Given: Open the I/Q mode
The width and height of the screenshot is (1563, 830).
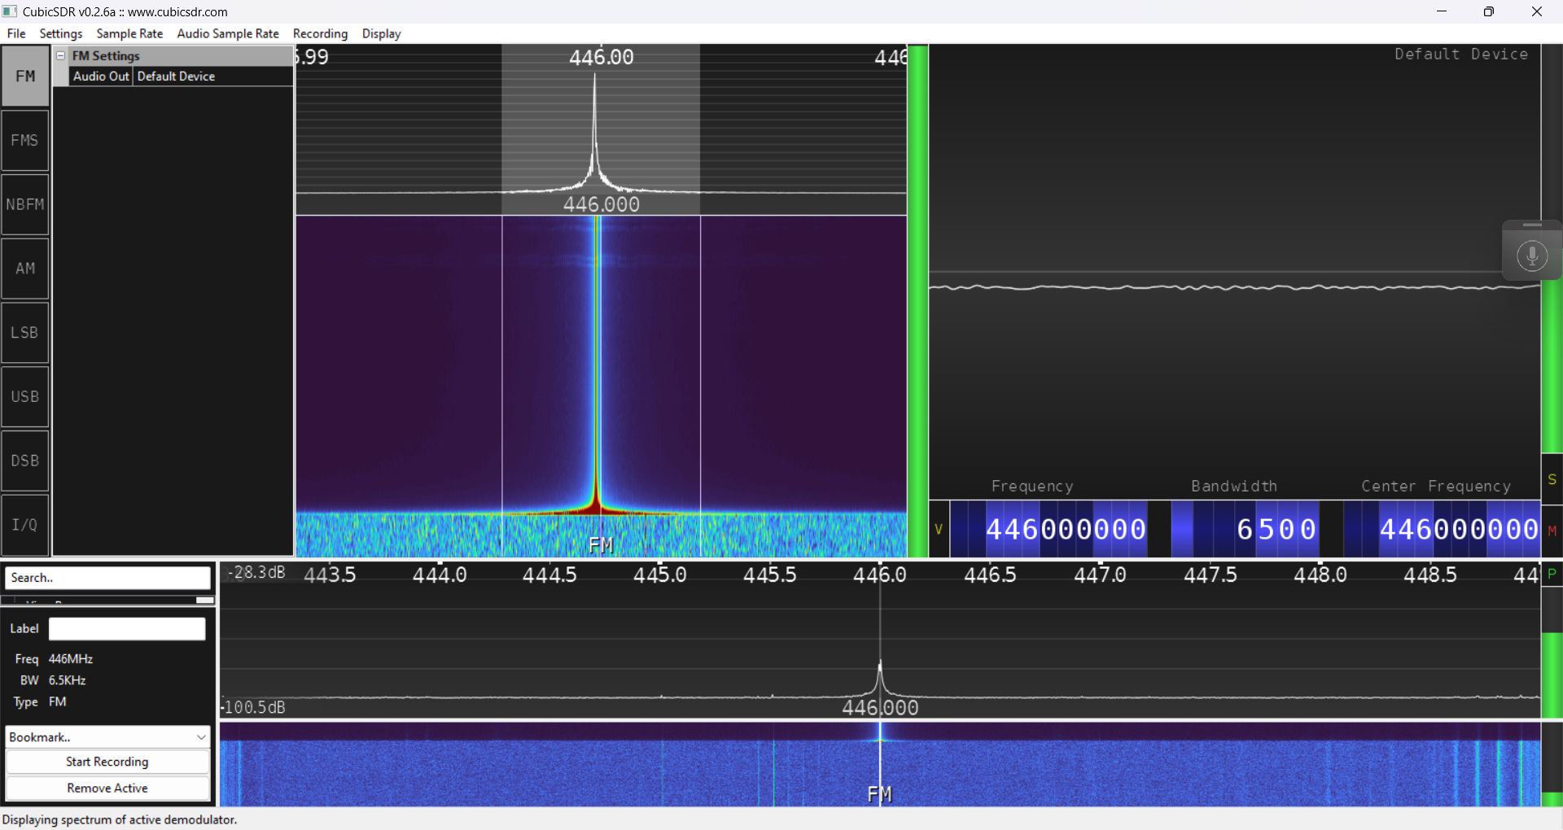Looking at the screenshot, I should point(25,525).
